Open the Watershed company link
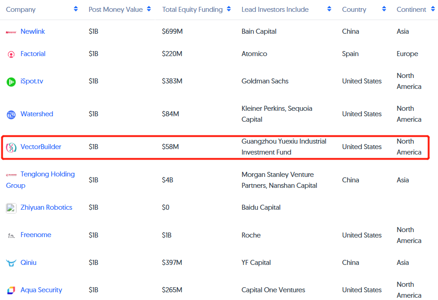 pos(37,114)
